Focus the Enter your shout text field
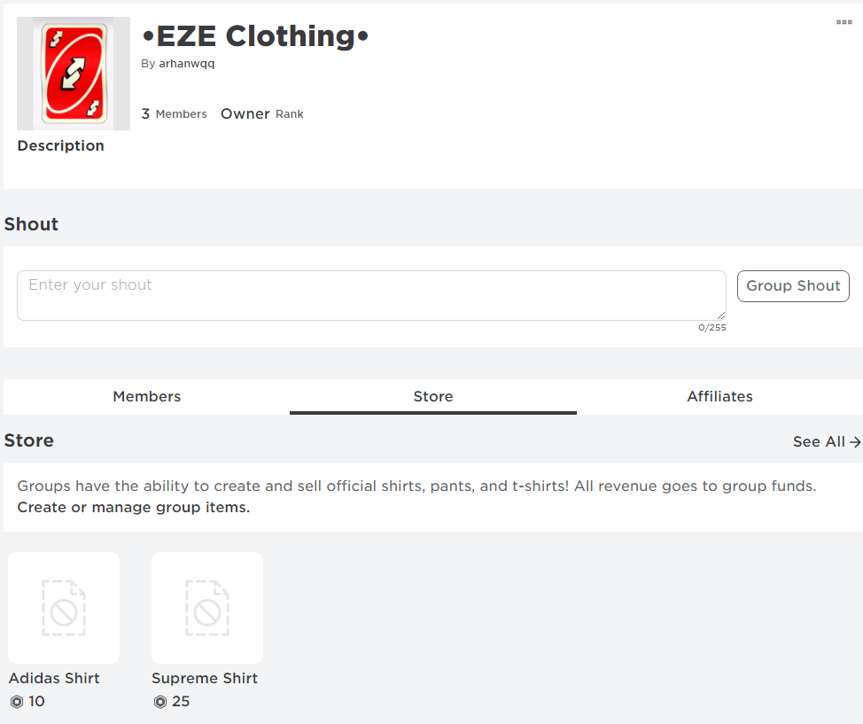 [x=371, y=295]
